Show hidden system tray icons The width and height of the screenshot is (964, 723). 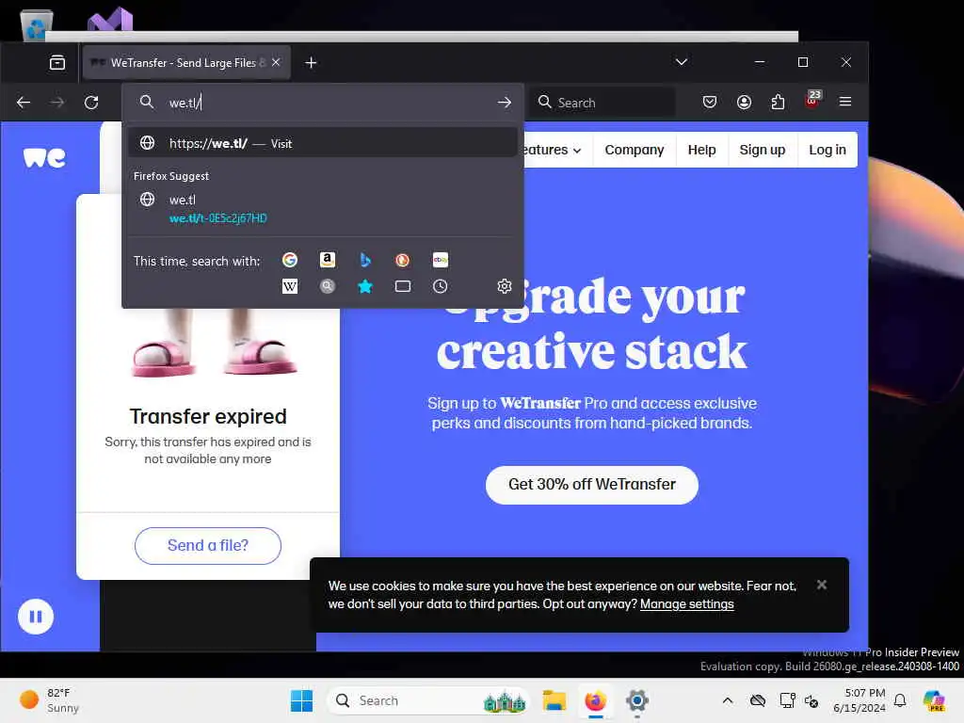click(728, 700)
